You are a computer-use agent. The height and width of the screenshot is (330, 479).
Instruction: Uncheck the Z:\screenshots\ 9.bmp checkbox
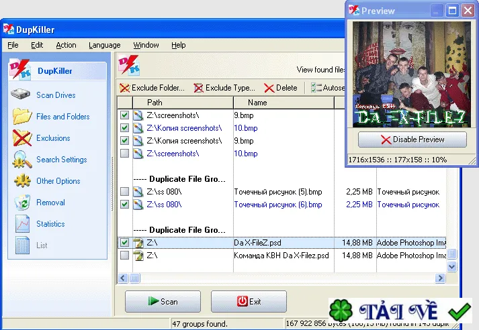pyautogui.click(x=124, y=115)
